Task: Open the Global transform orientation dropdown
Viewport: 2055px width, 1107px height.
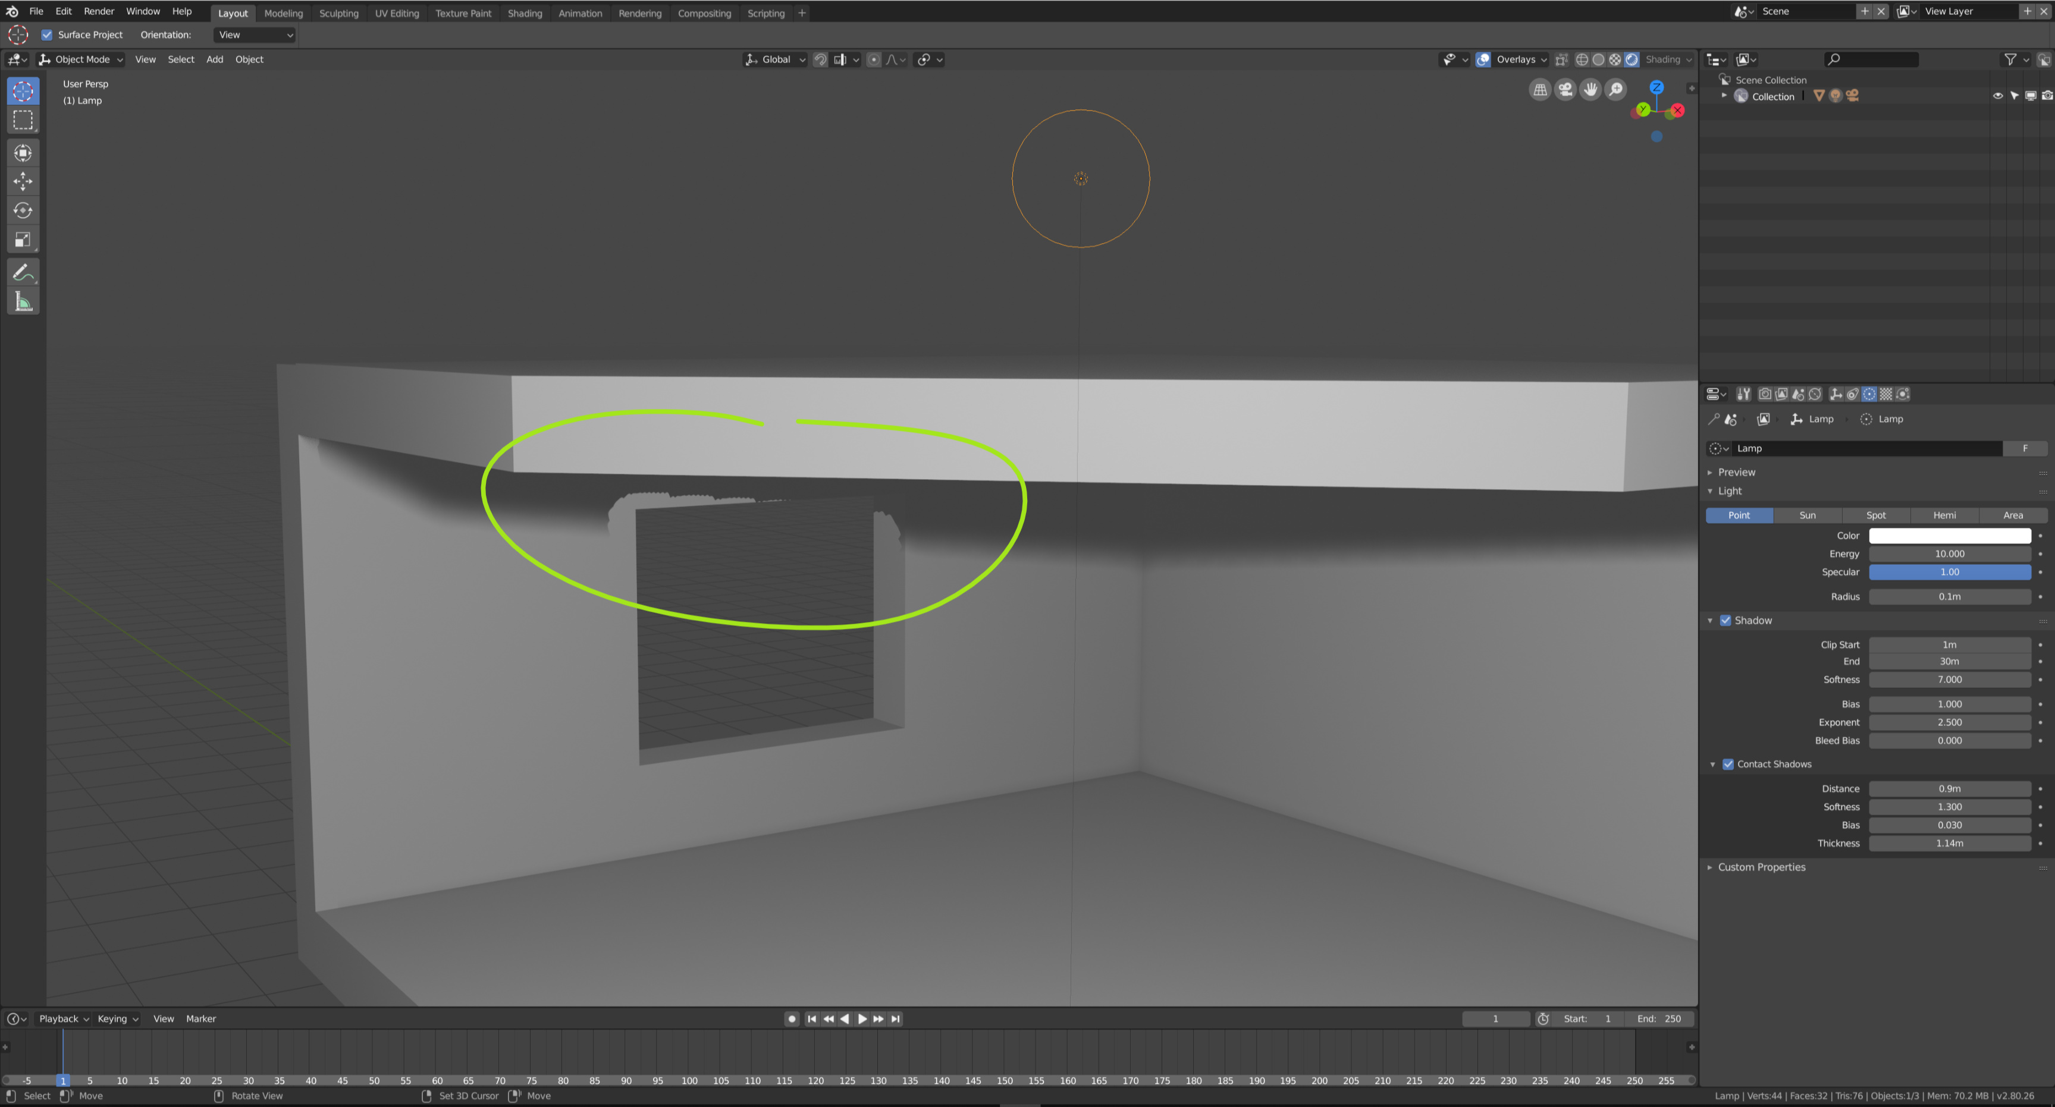Action: 774,59
